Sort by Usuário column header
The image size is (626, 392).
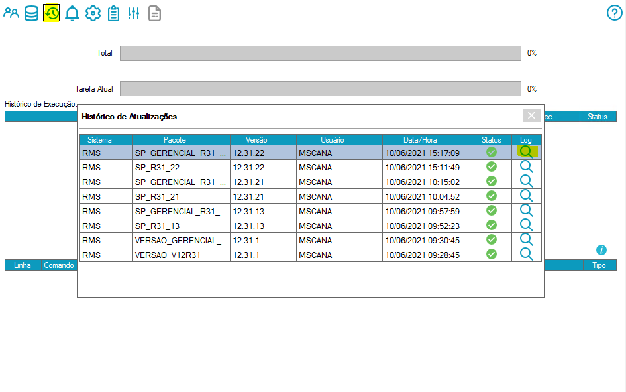339,140
